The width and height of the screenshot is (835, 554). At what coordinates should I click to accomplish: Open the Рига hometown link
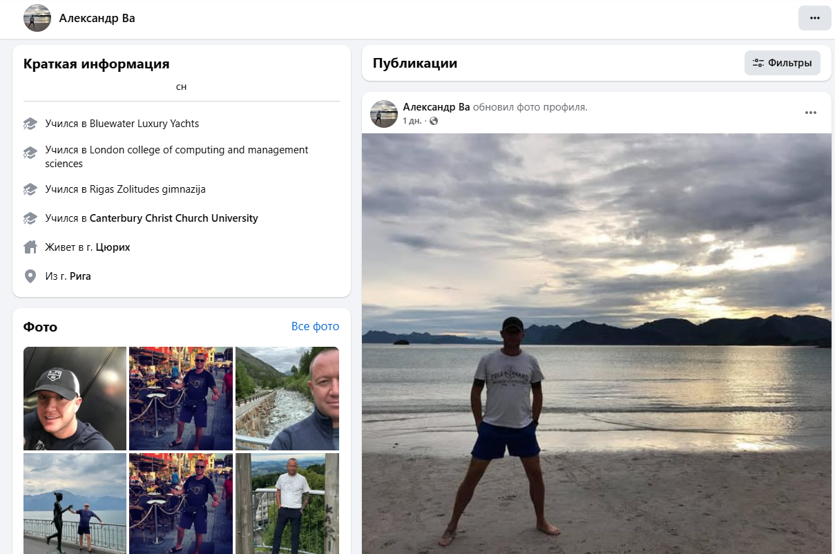tap(80, 276)
